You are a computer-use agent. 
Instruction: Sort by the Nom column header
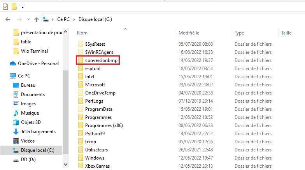82,33
